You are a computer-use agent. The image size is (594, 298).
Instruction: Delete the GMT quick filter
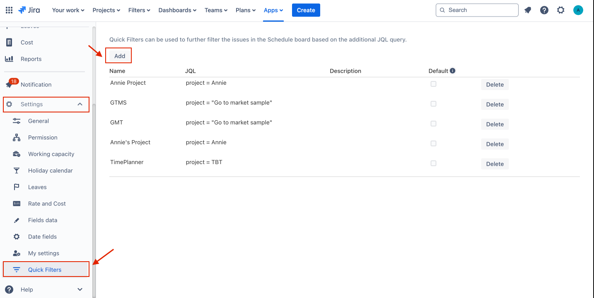tap(495, 124)
